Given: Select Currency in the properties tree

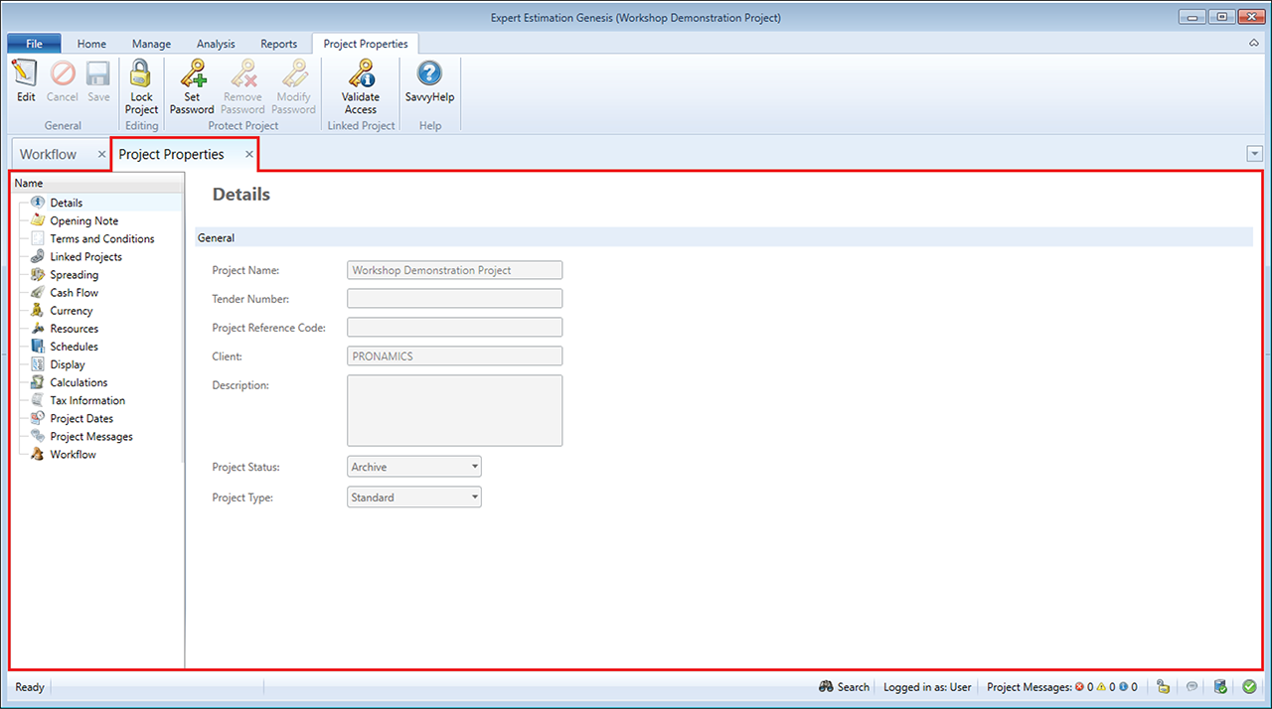Looking at the screenshot, I should [71, 311].
